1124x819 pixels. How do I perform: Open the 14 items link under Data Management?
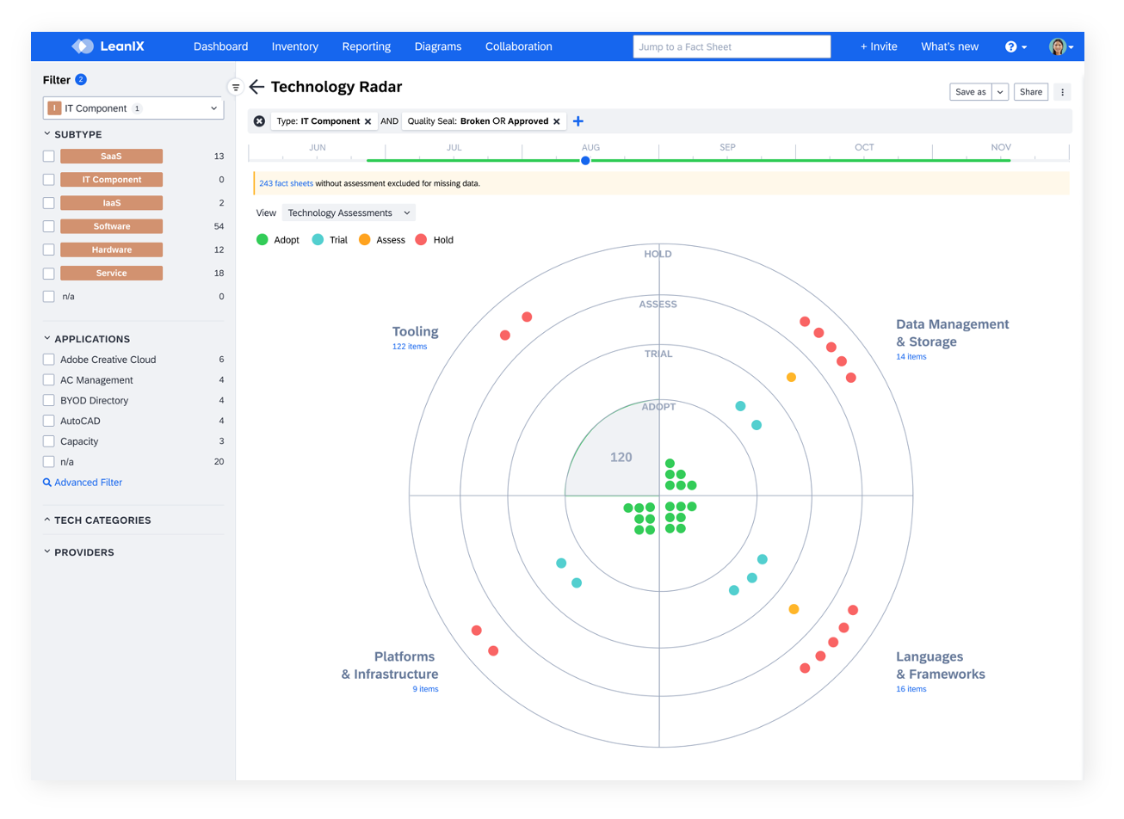(x=911, y=357)
